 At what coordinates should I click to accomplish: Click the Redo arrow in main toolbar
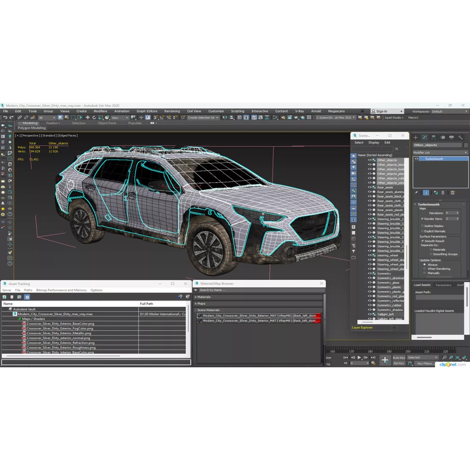(x=11, y=117)
